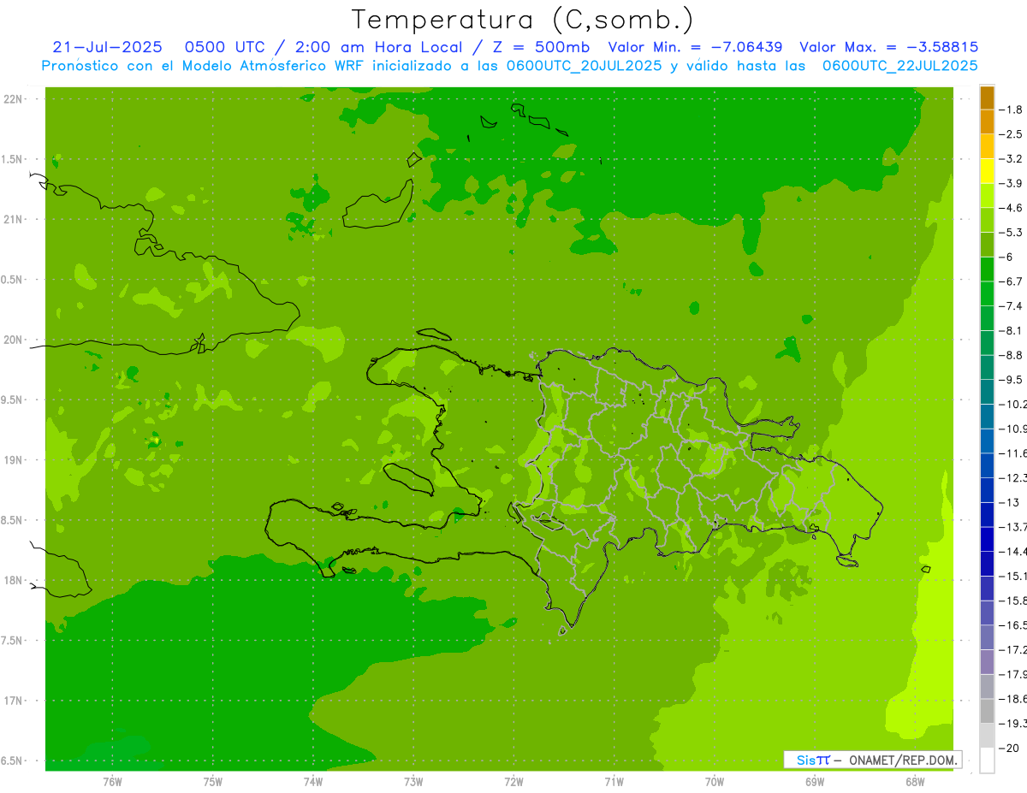Click the 73W longitude axis label
The width and height of the screenshot is (1027, 793).
[x=413, y=781]
